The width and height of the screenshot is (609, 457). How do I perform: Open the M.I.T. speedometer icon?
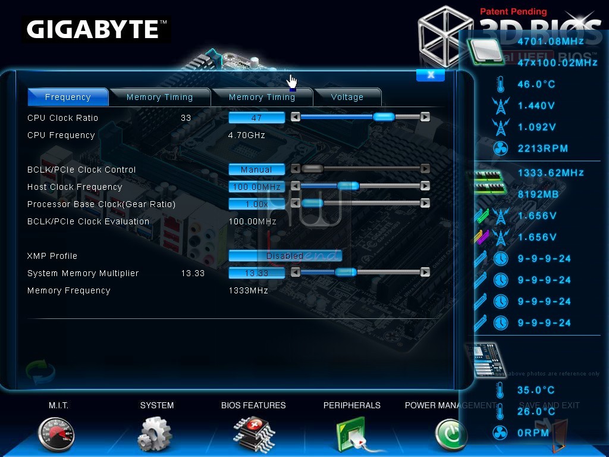[x=56, y=434]
